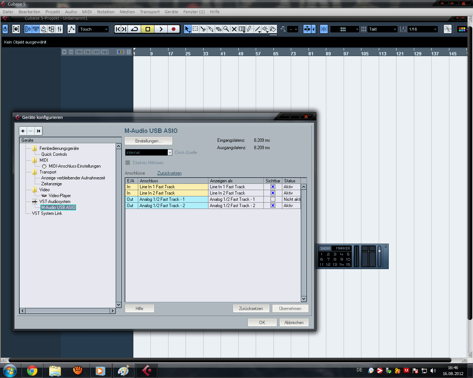
Task: Go to previous marker in transport buttons
Action: [x=118, y=29]
